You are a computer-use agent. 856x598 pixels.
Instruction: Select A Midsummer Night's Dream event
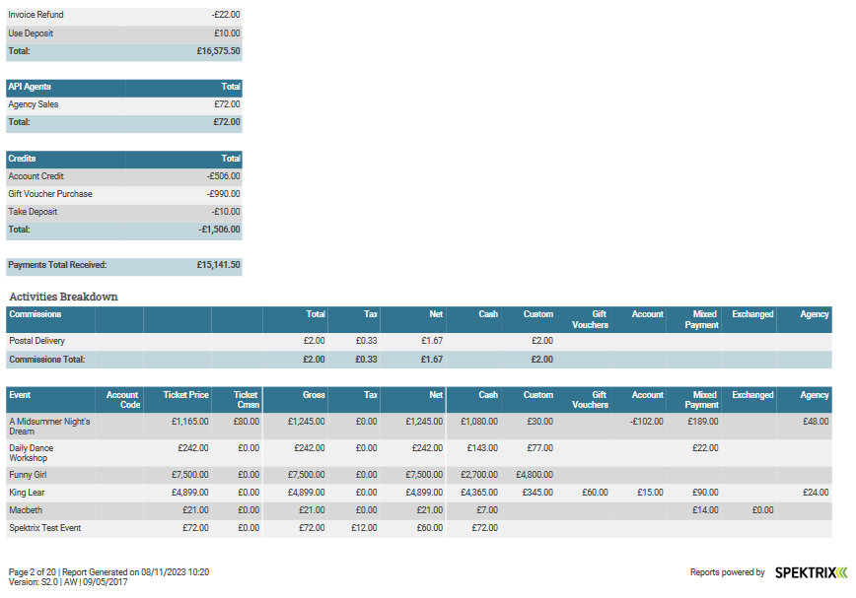coord(49,427)
